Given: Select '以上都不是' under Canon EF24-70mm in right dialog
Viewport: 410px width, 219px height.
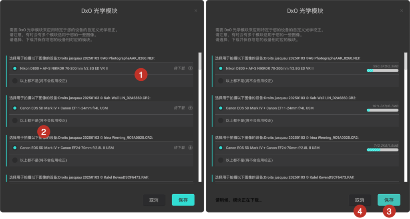Looking at the screenshot, I should (221, 160).
